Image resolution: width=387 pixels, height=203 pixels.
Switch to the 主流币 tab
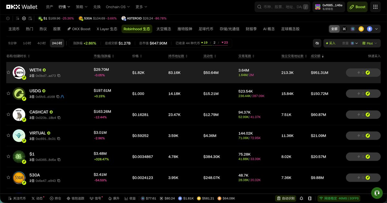14,29
